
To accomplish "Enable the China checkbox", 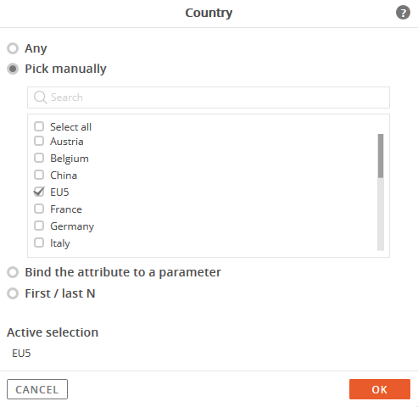I will (39, 175).
